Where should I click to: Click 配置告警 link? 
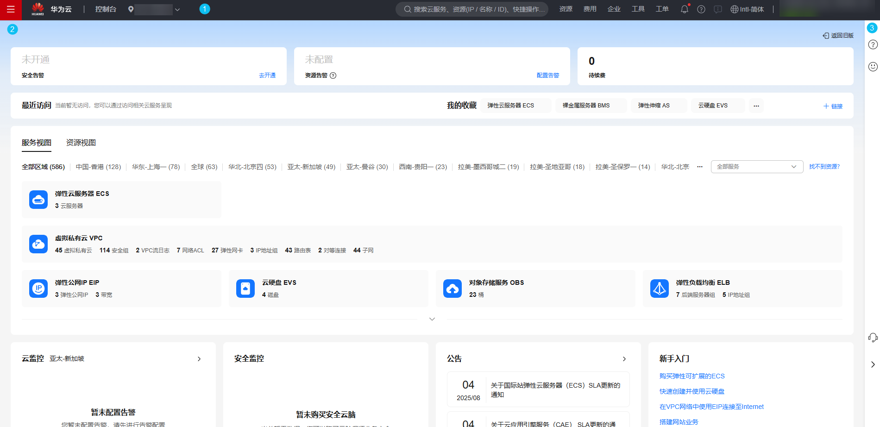pyautogui.click(x=548, y=75)
